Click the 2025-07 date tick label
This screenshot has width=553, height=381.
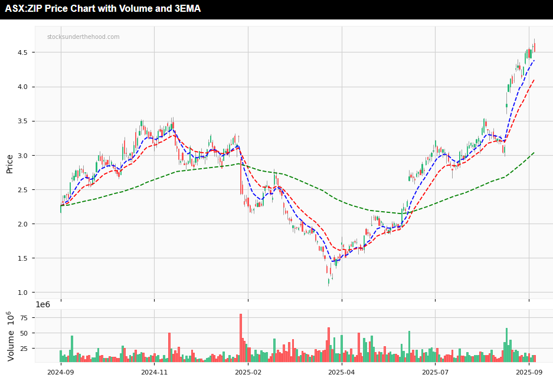[x=435, y=372]
